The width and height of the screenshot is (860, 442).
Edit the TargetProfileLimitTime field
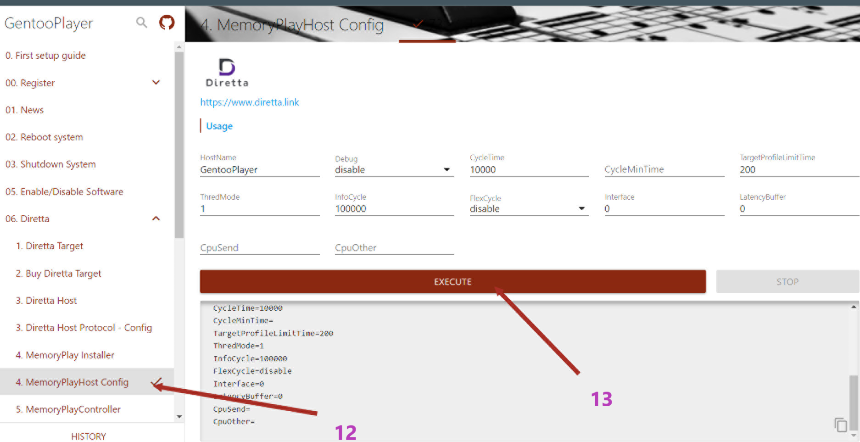click(x=799, y=170)
